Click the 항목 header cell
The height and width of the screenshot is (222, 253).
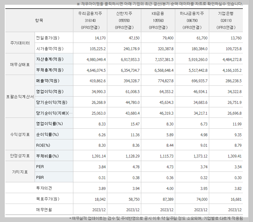tap(39, 20)
